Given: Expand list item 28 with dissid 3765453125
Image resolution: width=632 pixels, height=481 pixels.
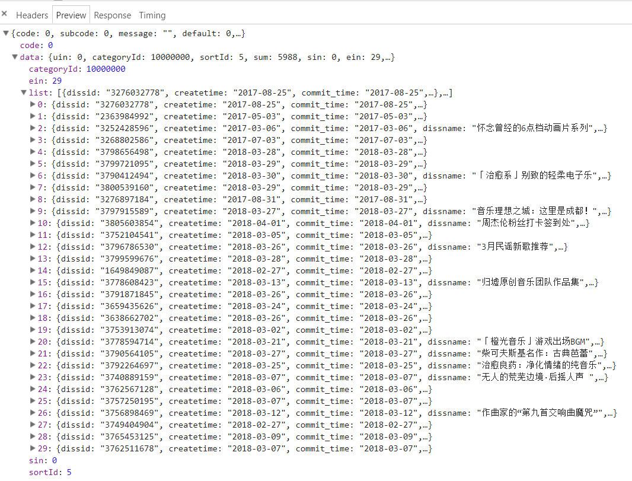Looking at the screenshot, I should click(33, 437).
